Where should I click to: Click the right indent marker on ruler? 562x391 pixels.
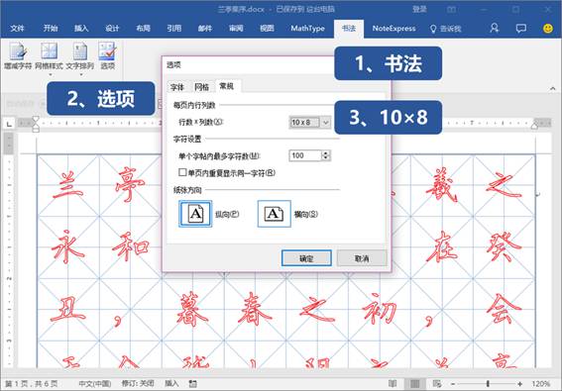coord(534,126)
